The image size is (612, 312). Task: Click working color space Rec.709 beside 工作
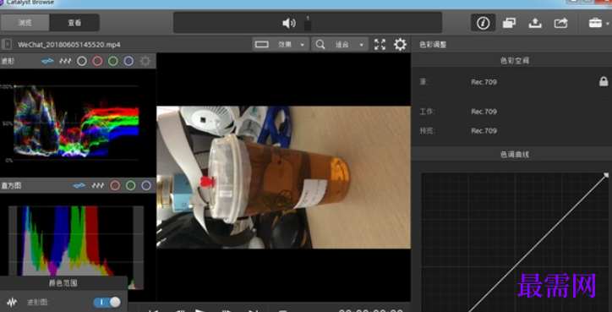[484, 112]
